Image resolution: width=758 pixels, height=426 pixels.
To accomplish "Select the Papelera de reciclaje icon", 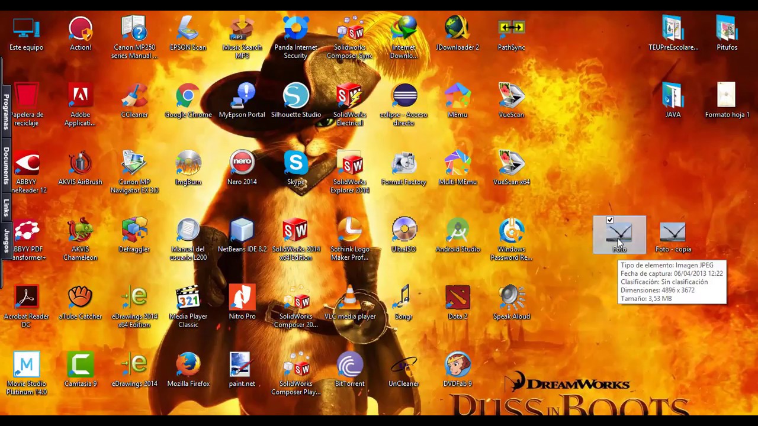I will pos(26,96).
